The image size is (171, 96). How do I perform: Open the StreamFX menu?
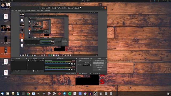tap(47, 11)
